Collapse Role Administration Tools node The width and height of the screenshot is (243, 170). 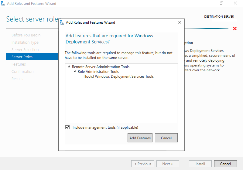tap(75, 71)
